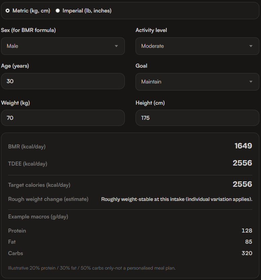Click the BMR result value 1649
Image resolution: width=261 pixels, height=280 pixels.
click(243, 146)
